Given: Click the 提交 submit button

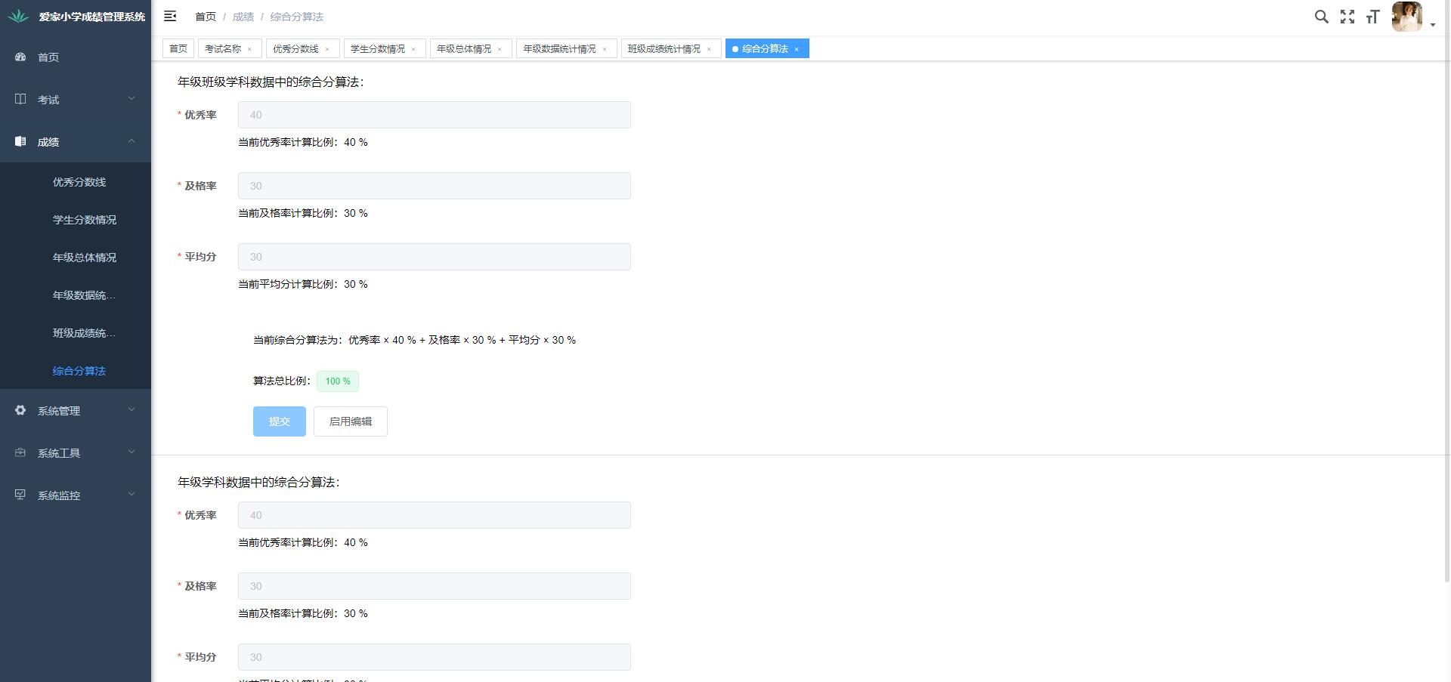Looking at the screenshot, I should point(280,421).
